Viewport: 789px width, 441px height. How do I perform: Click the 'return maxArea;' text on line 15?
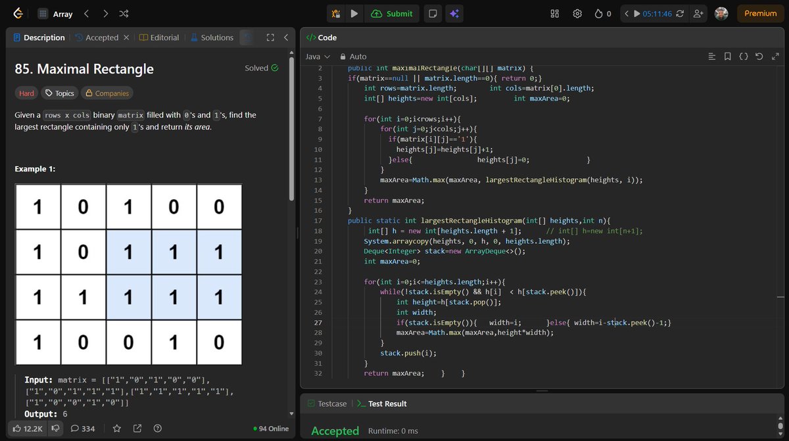tap(394, 200)
